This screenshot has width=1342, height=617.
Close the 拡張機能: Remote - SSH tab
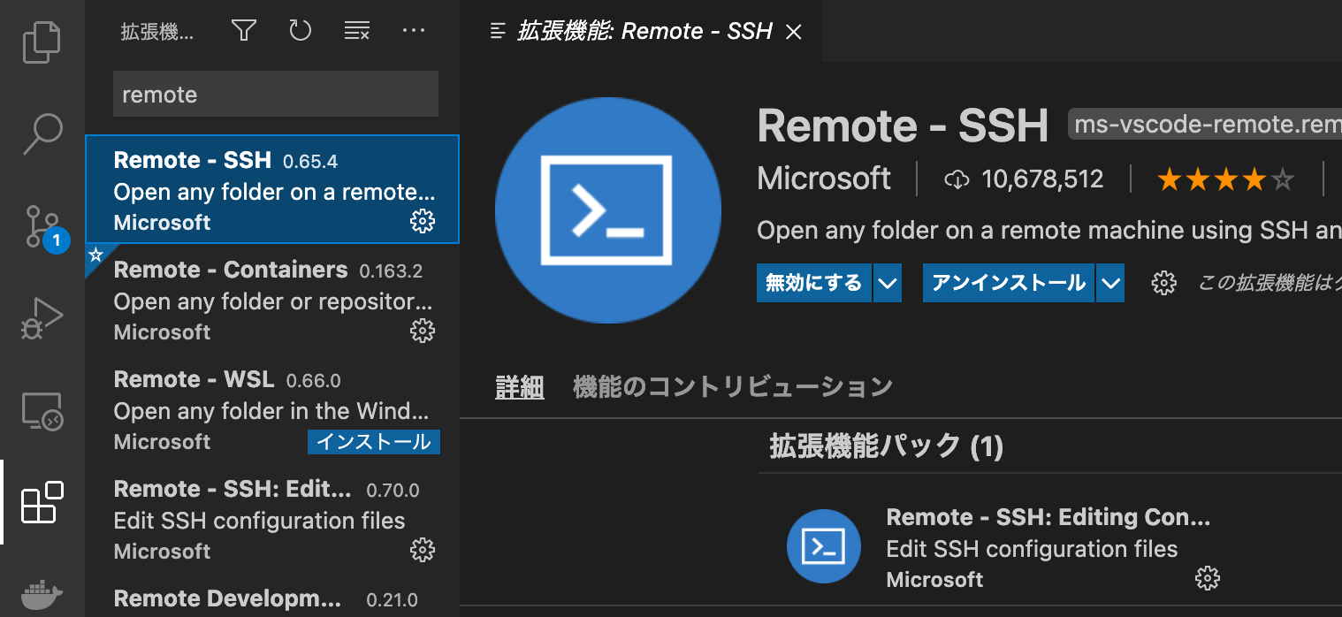[x=794, y=32]
